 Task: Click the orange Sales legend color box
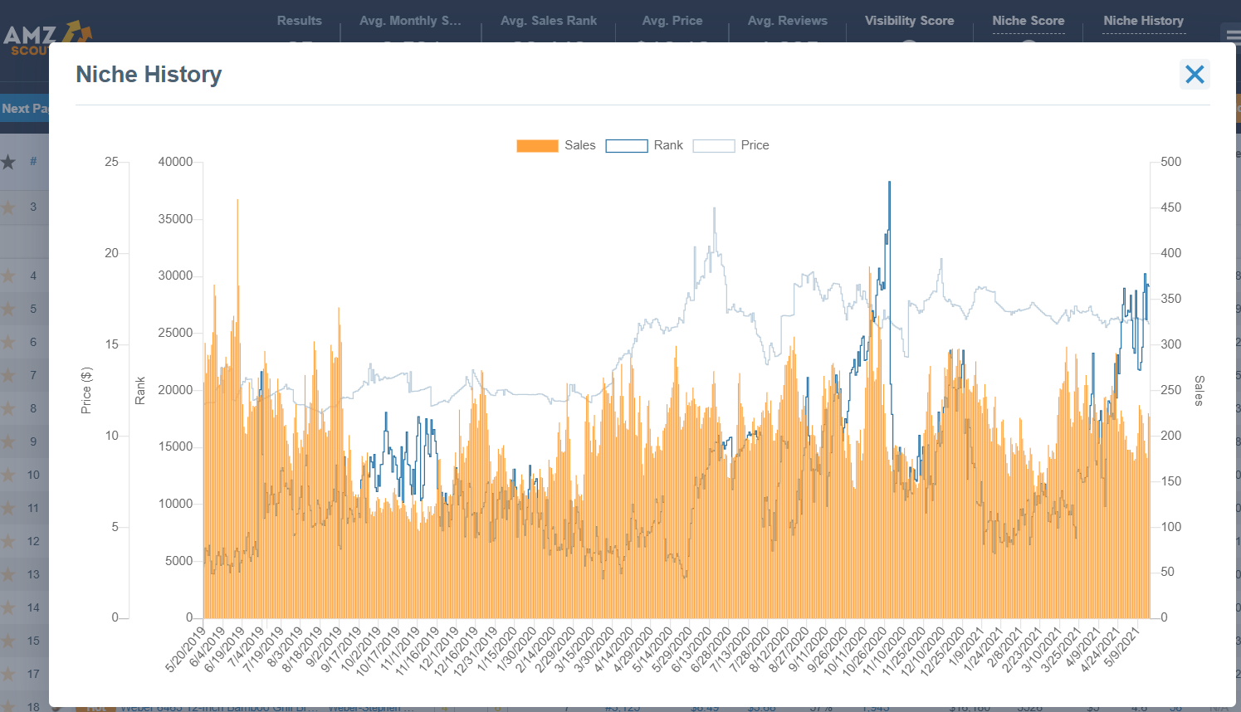point(537,146)
